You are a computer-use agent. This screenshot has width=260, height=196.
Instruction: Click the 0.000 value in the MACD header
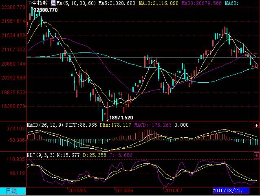point(181,125)
